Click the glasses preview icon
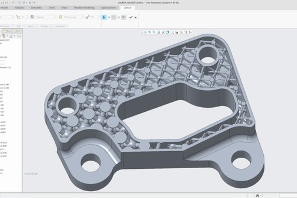The width and height of the screenshot is (297, 198). [124, 17]
